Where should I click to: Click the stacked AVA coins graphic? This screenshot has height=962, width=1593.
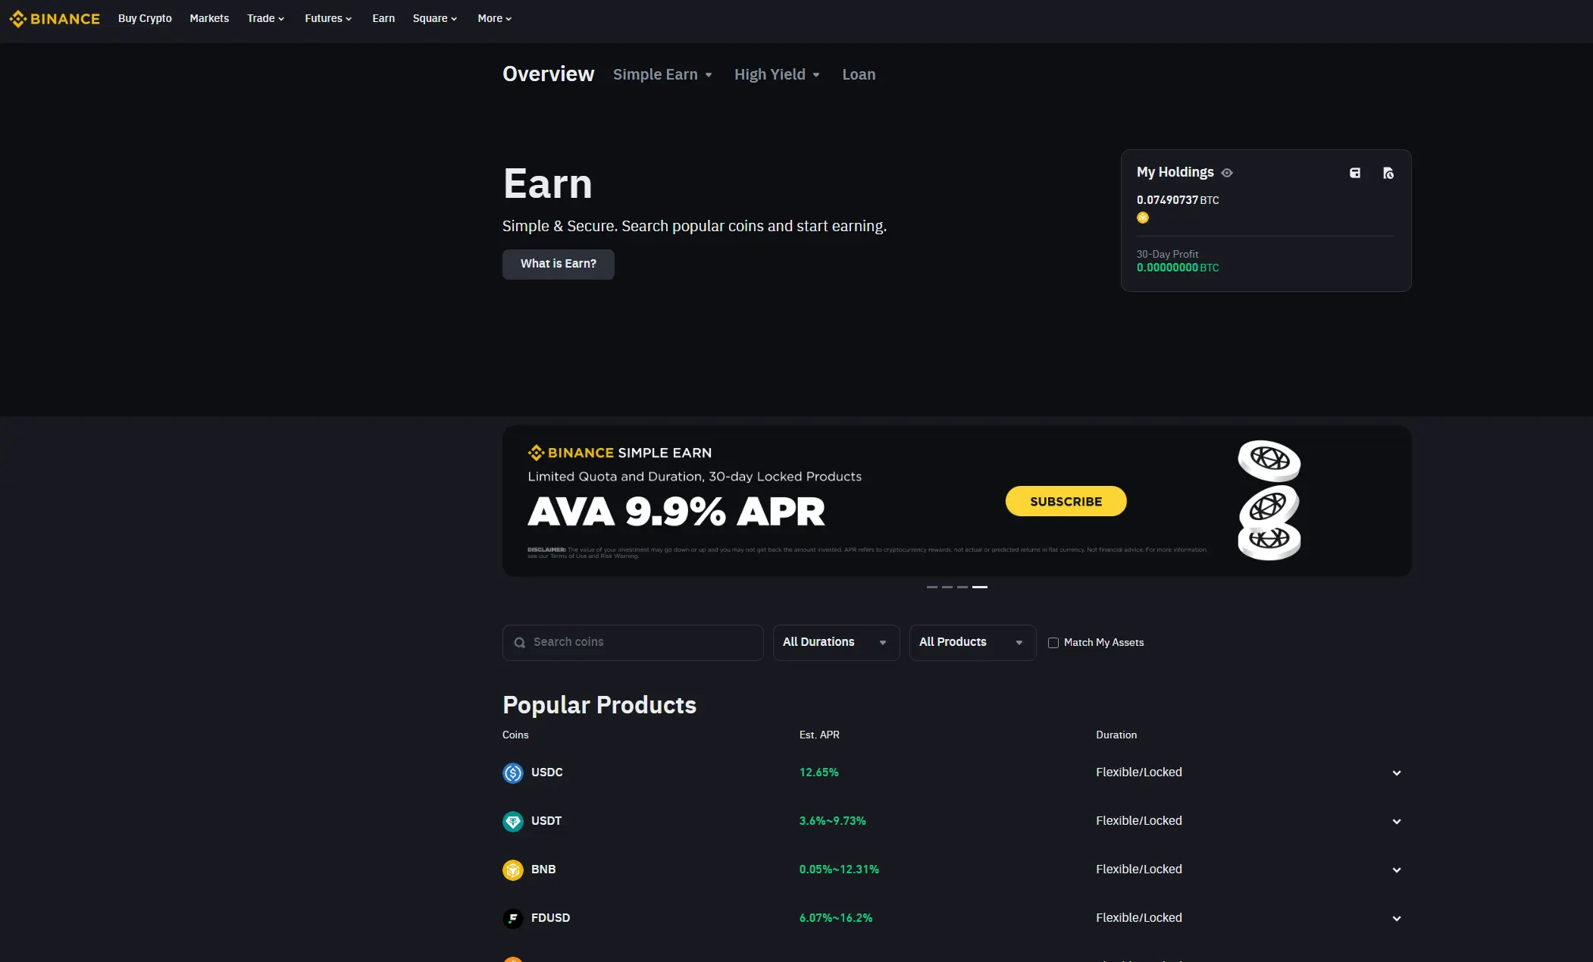(1269, 500)
